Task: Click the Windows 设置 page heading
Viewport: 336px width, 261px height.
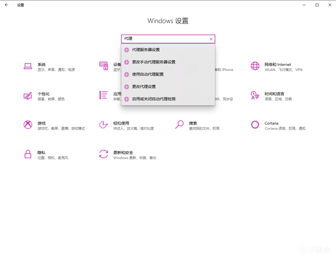Action: [168, 21]
